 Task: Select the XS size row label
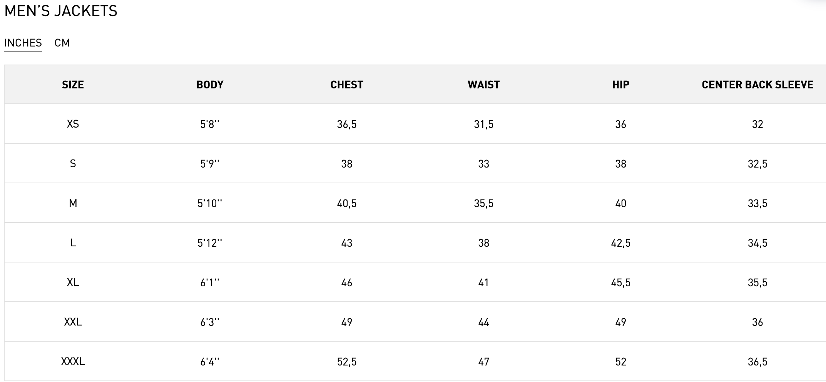point(73,124)
